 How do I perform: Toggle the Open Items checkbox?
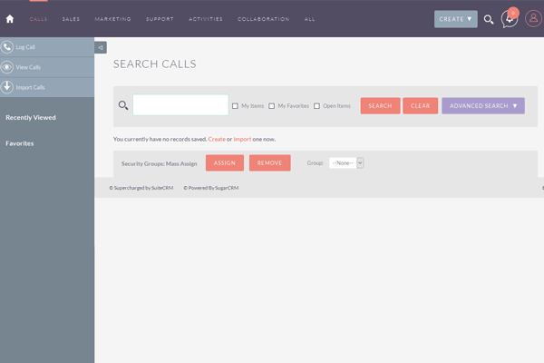click(x=317, y=106)
